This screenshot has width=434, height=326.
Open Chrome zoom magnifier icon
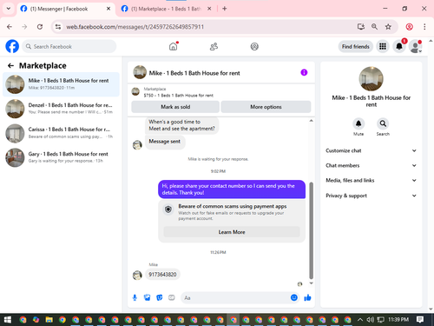(x=374, y=27)
